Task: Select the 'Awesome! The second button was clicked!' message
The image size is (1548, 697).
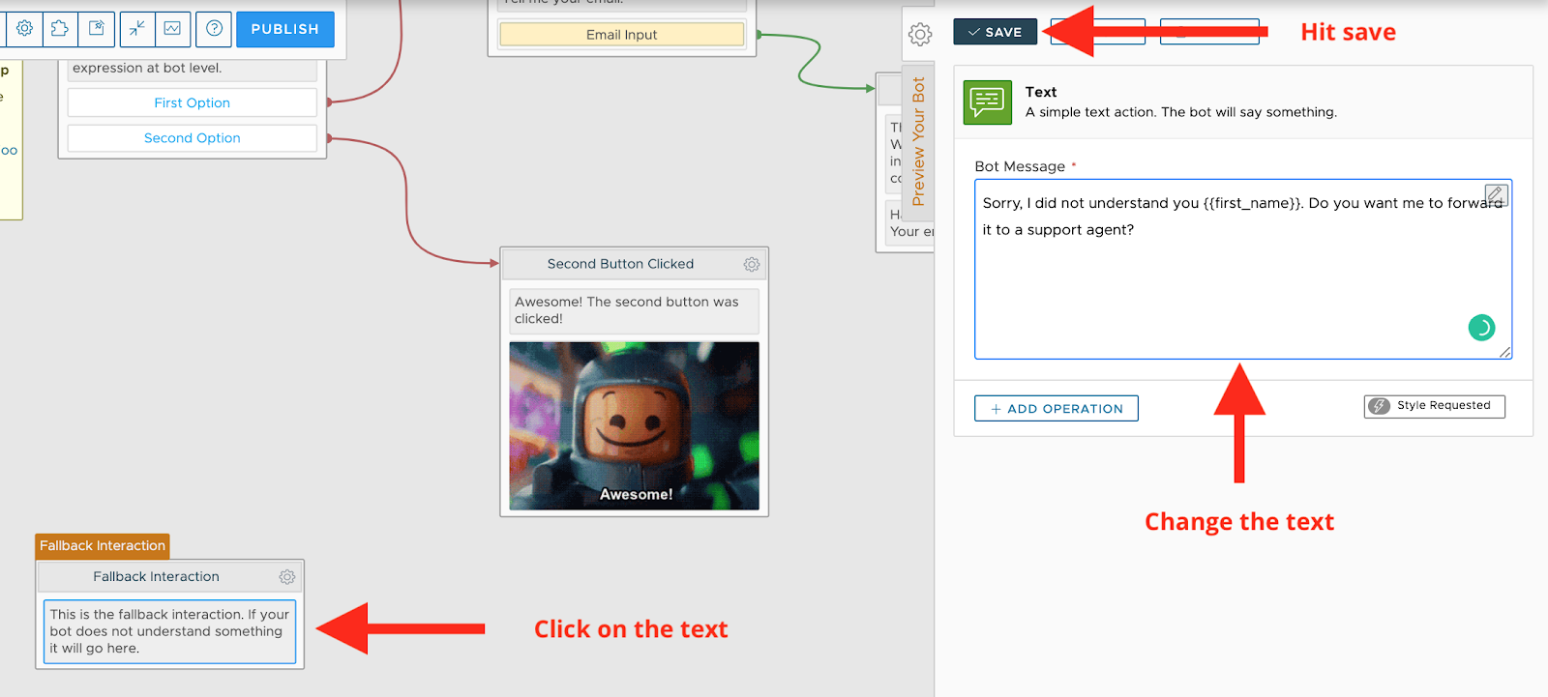Action: (x=634, y=310)
